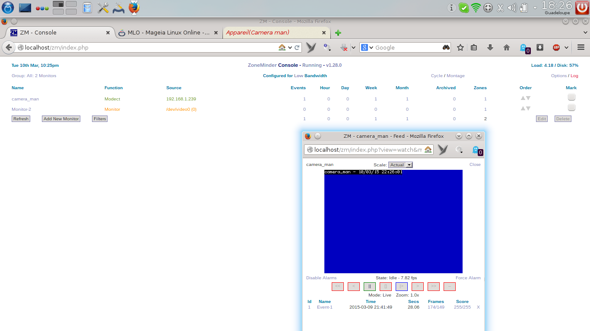Focus the Google search input field
The image size is (590, 331).
click(x=407, y=47)
